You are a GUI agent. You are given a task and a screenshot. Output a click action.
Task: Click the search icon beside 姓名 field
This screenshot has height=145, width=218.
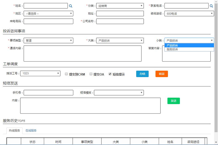(x=71, y=6)
